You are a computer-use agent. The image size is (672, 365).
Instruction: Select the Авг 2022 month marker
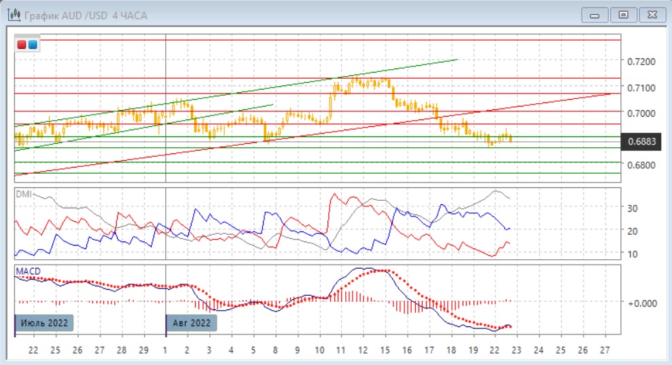click(192, 322)
